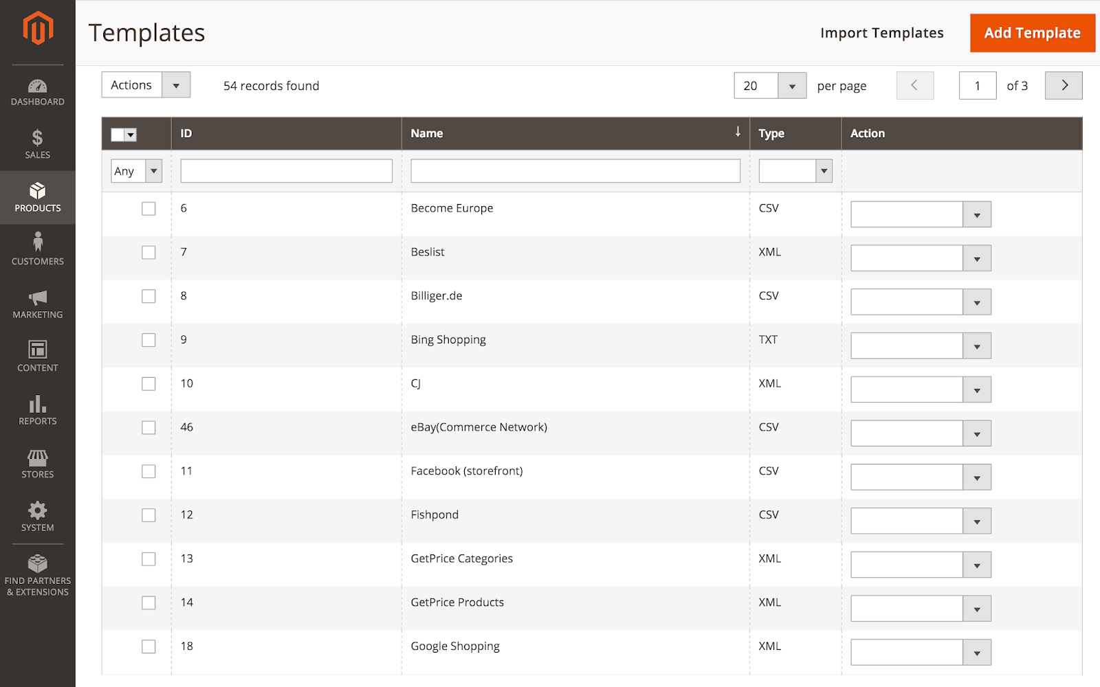Click the eBay(Commerce Network) name cell

click(x=575, y=433)
